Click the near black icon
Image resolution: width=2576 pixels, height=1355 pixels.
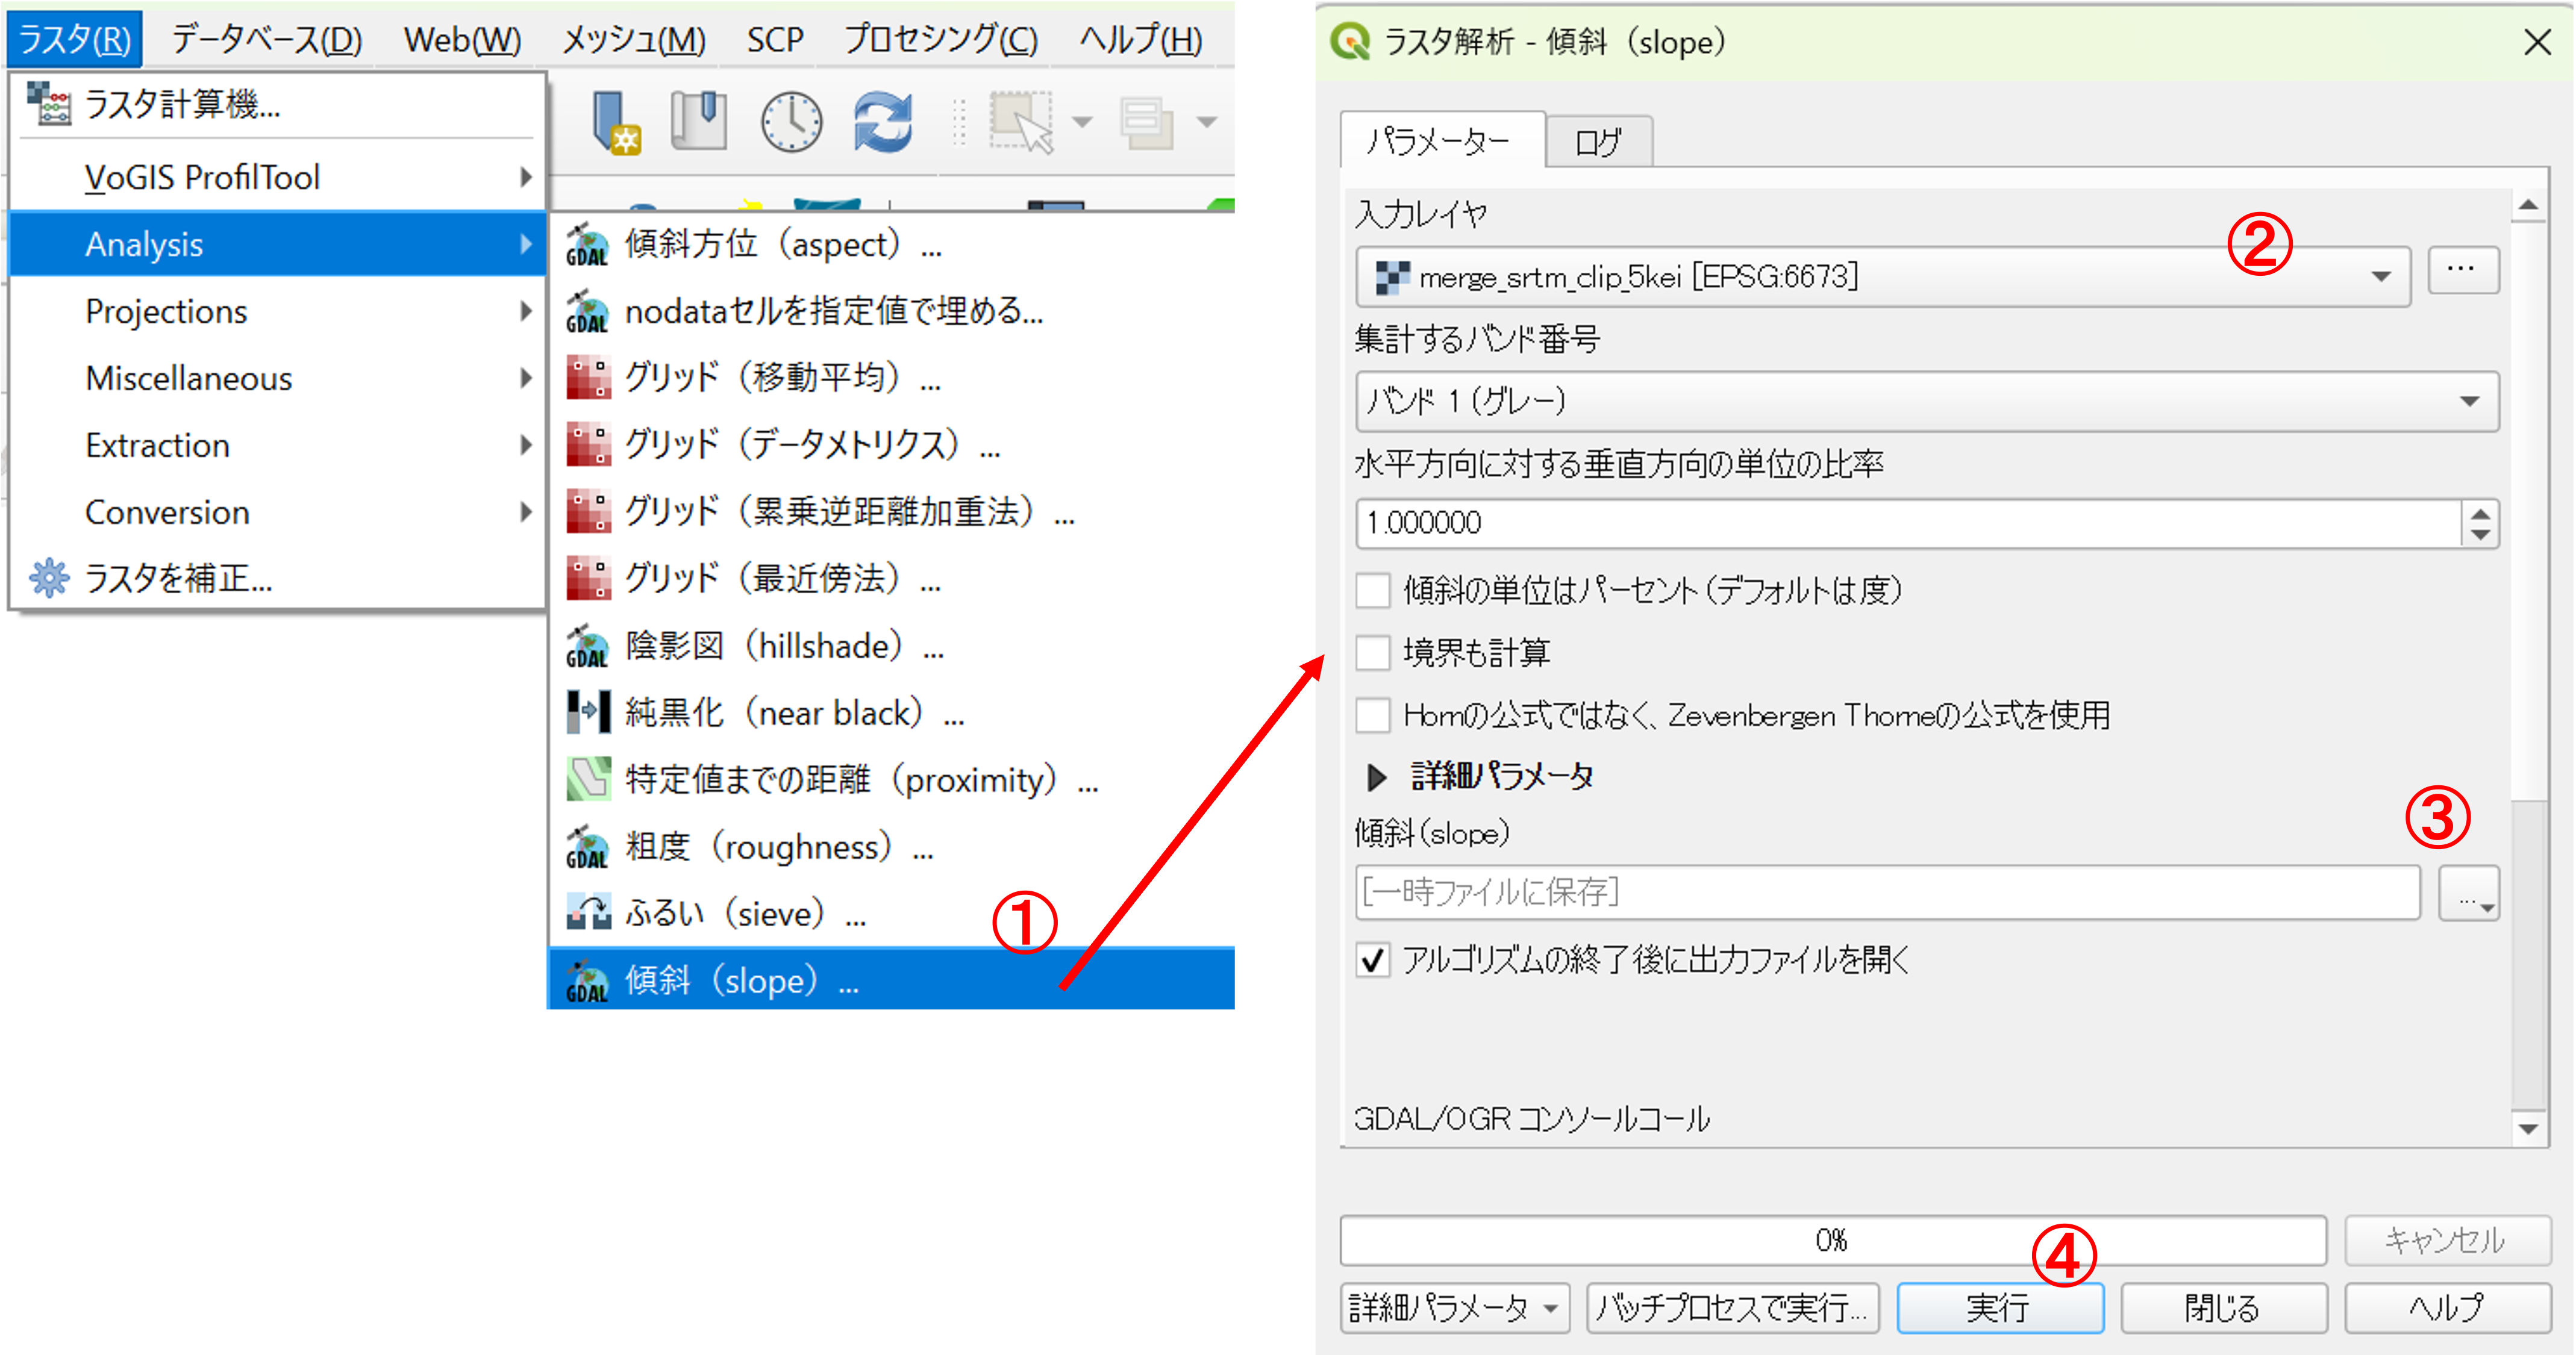tap(588, 713)
